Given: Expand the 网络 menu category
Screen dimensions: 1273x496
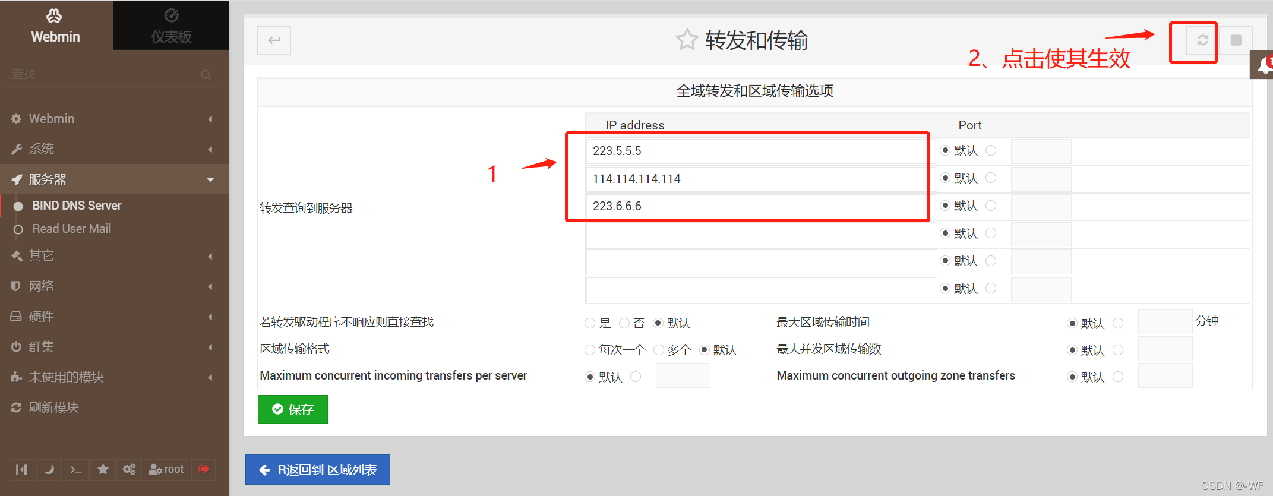Looking at the screenshot, I should (115, 286).
